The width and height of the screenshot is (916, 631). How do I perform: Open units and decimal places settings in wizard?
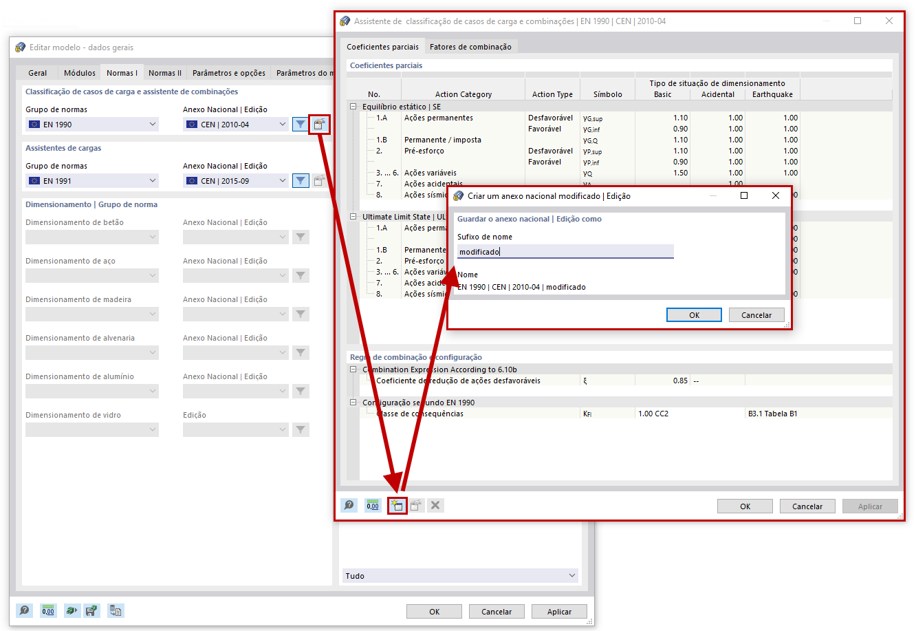(372, 505)
